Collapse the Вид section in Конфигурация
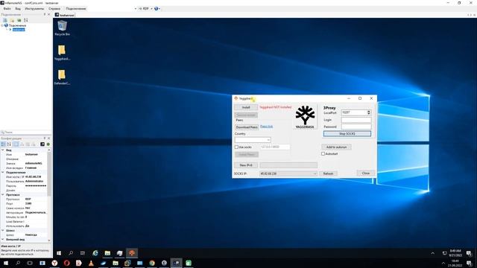The image size is (477, 268). pyautogui.click(x=3, y=150)
